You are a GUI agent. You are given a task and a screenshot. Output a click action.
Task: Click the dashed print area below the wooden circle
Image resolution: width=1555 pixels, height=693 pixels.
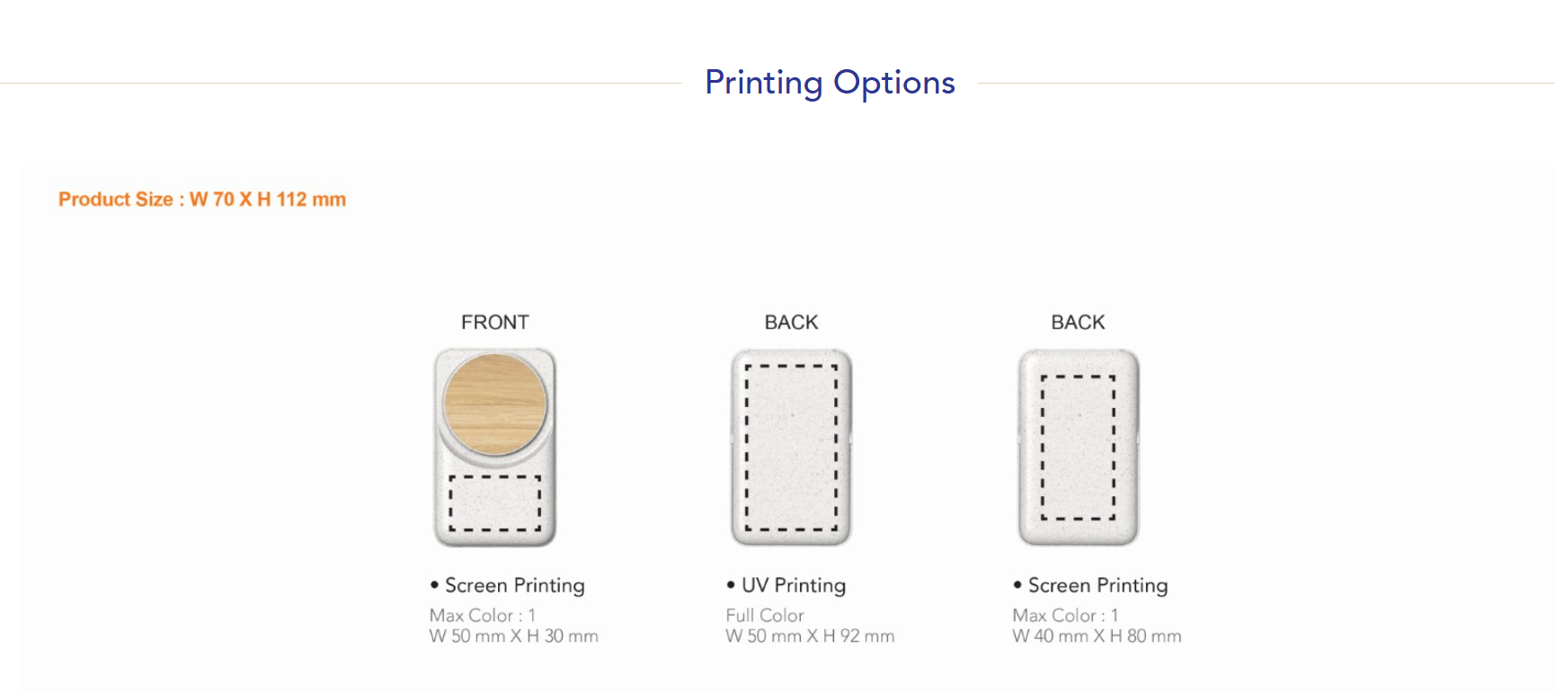click(x=494, y=502)
